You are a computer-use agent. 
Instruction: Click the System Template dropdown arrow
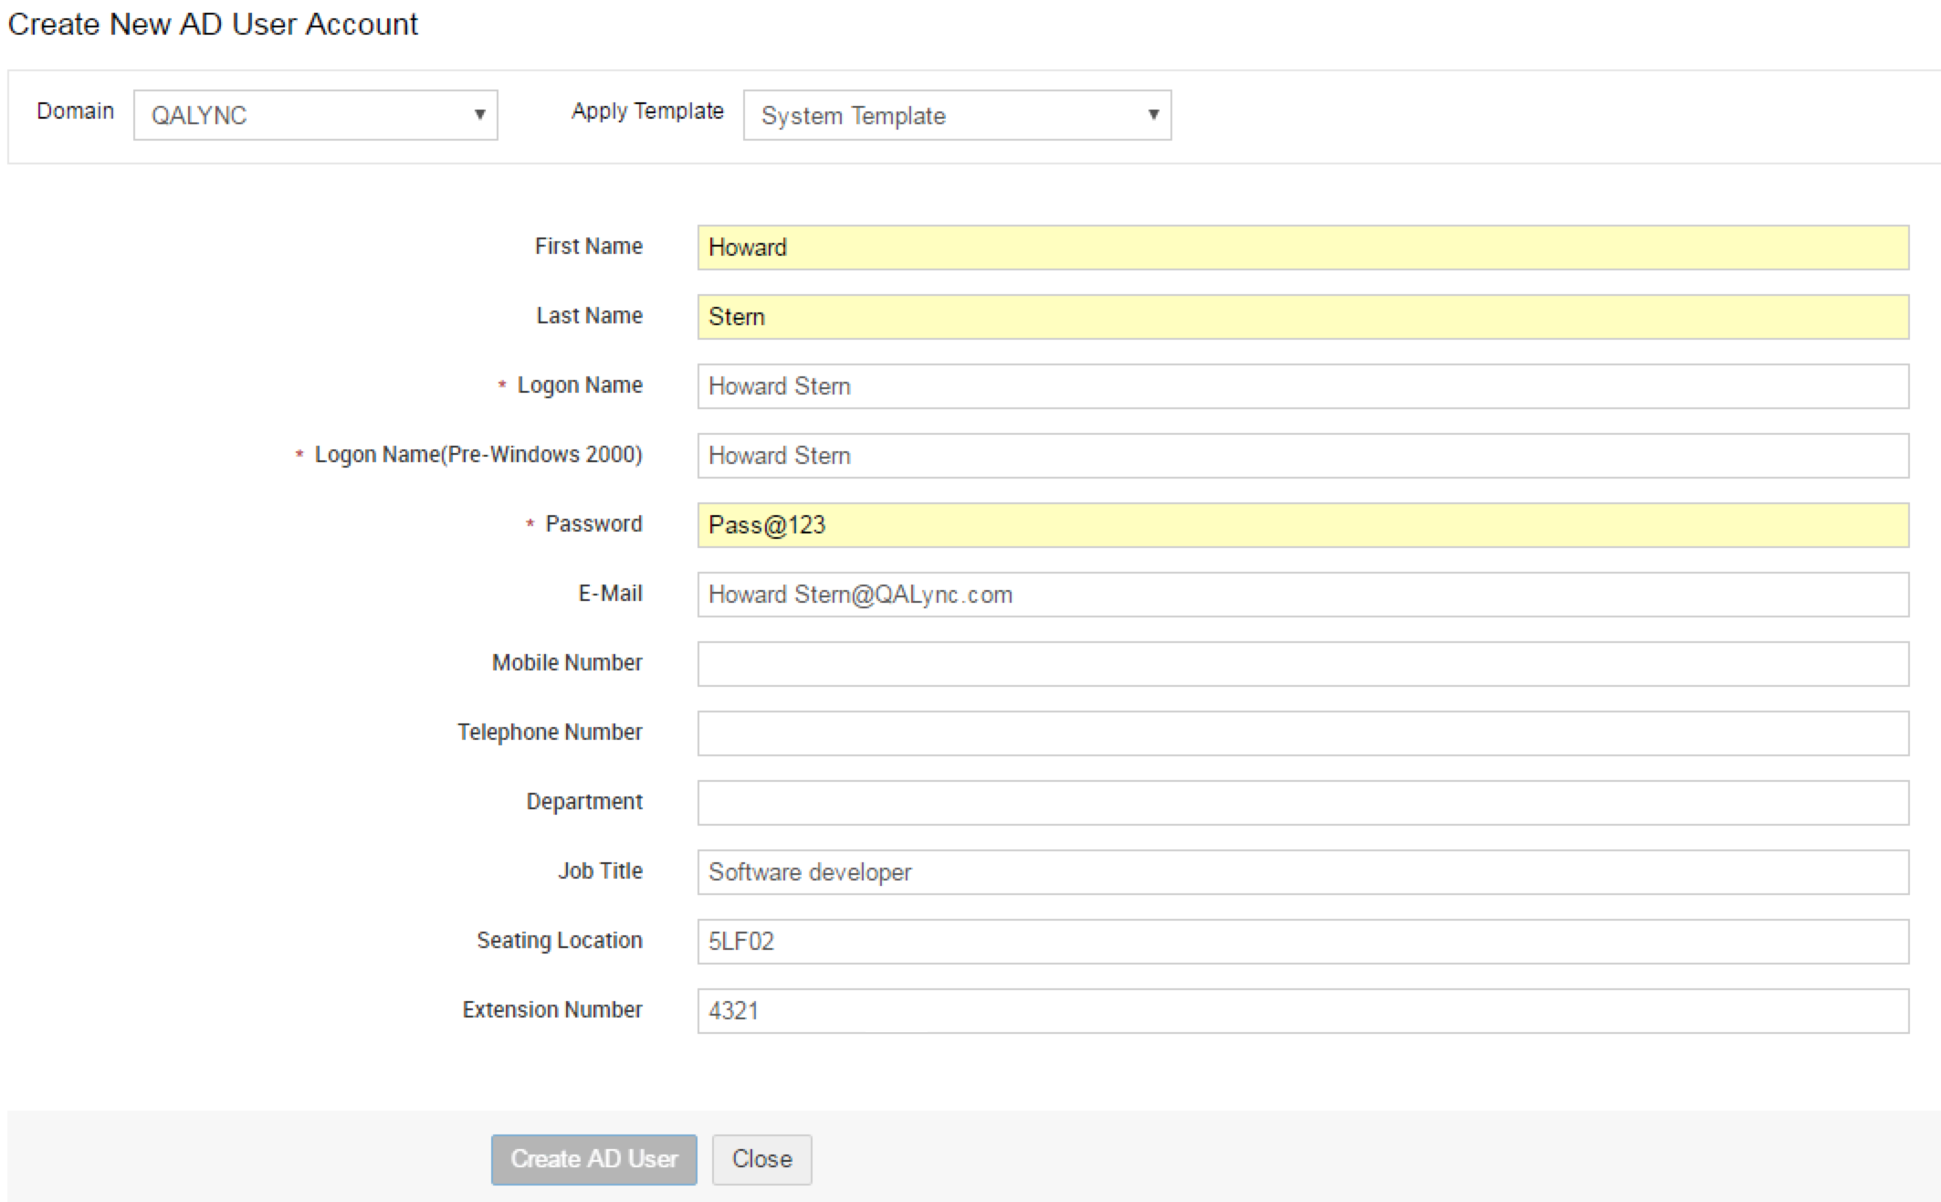click(1153, 115)
